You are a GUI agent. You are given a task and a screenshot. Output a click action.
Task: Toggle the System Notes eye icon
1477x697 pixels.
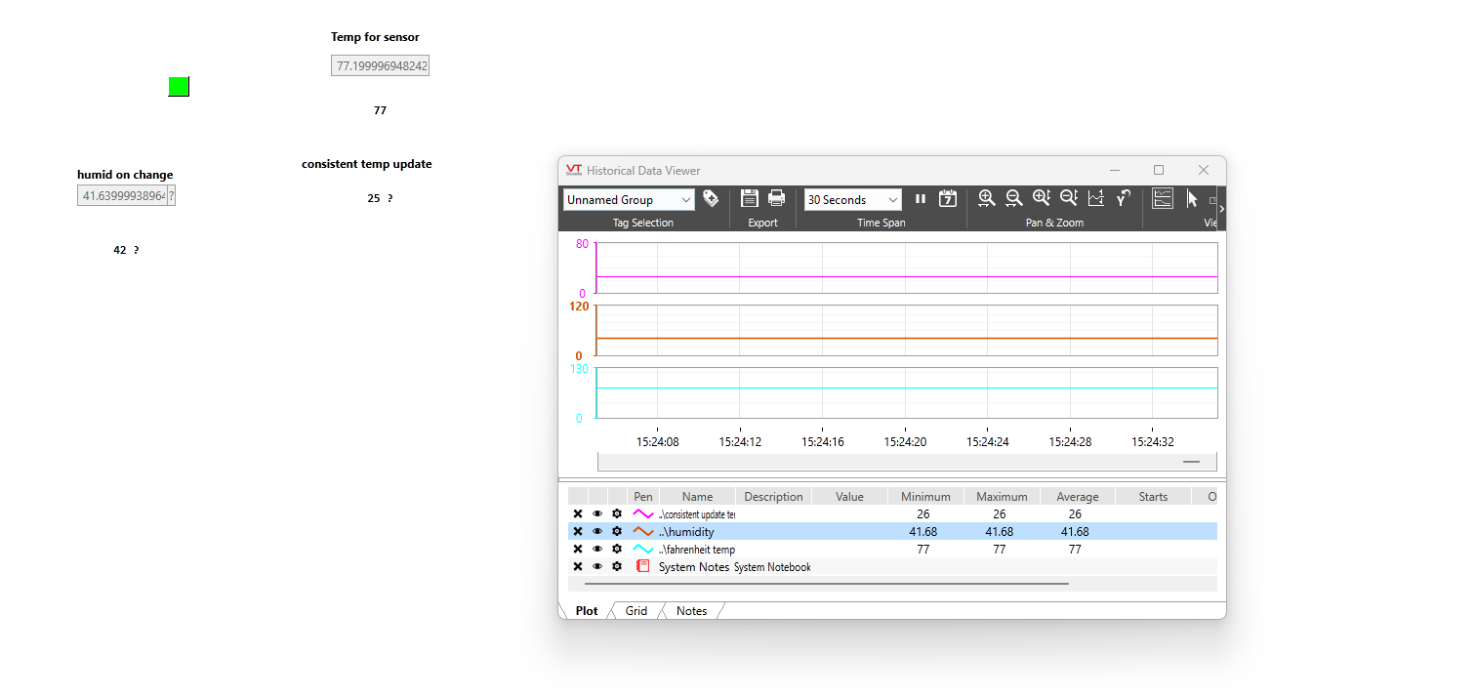tap(597, 567)
